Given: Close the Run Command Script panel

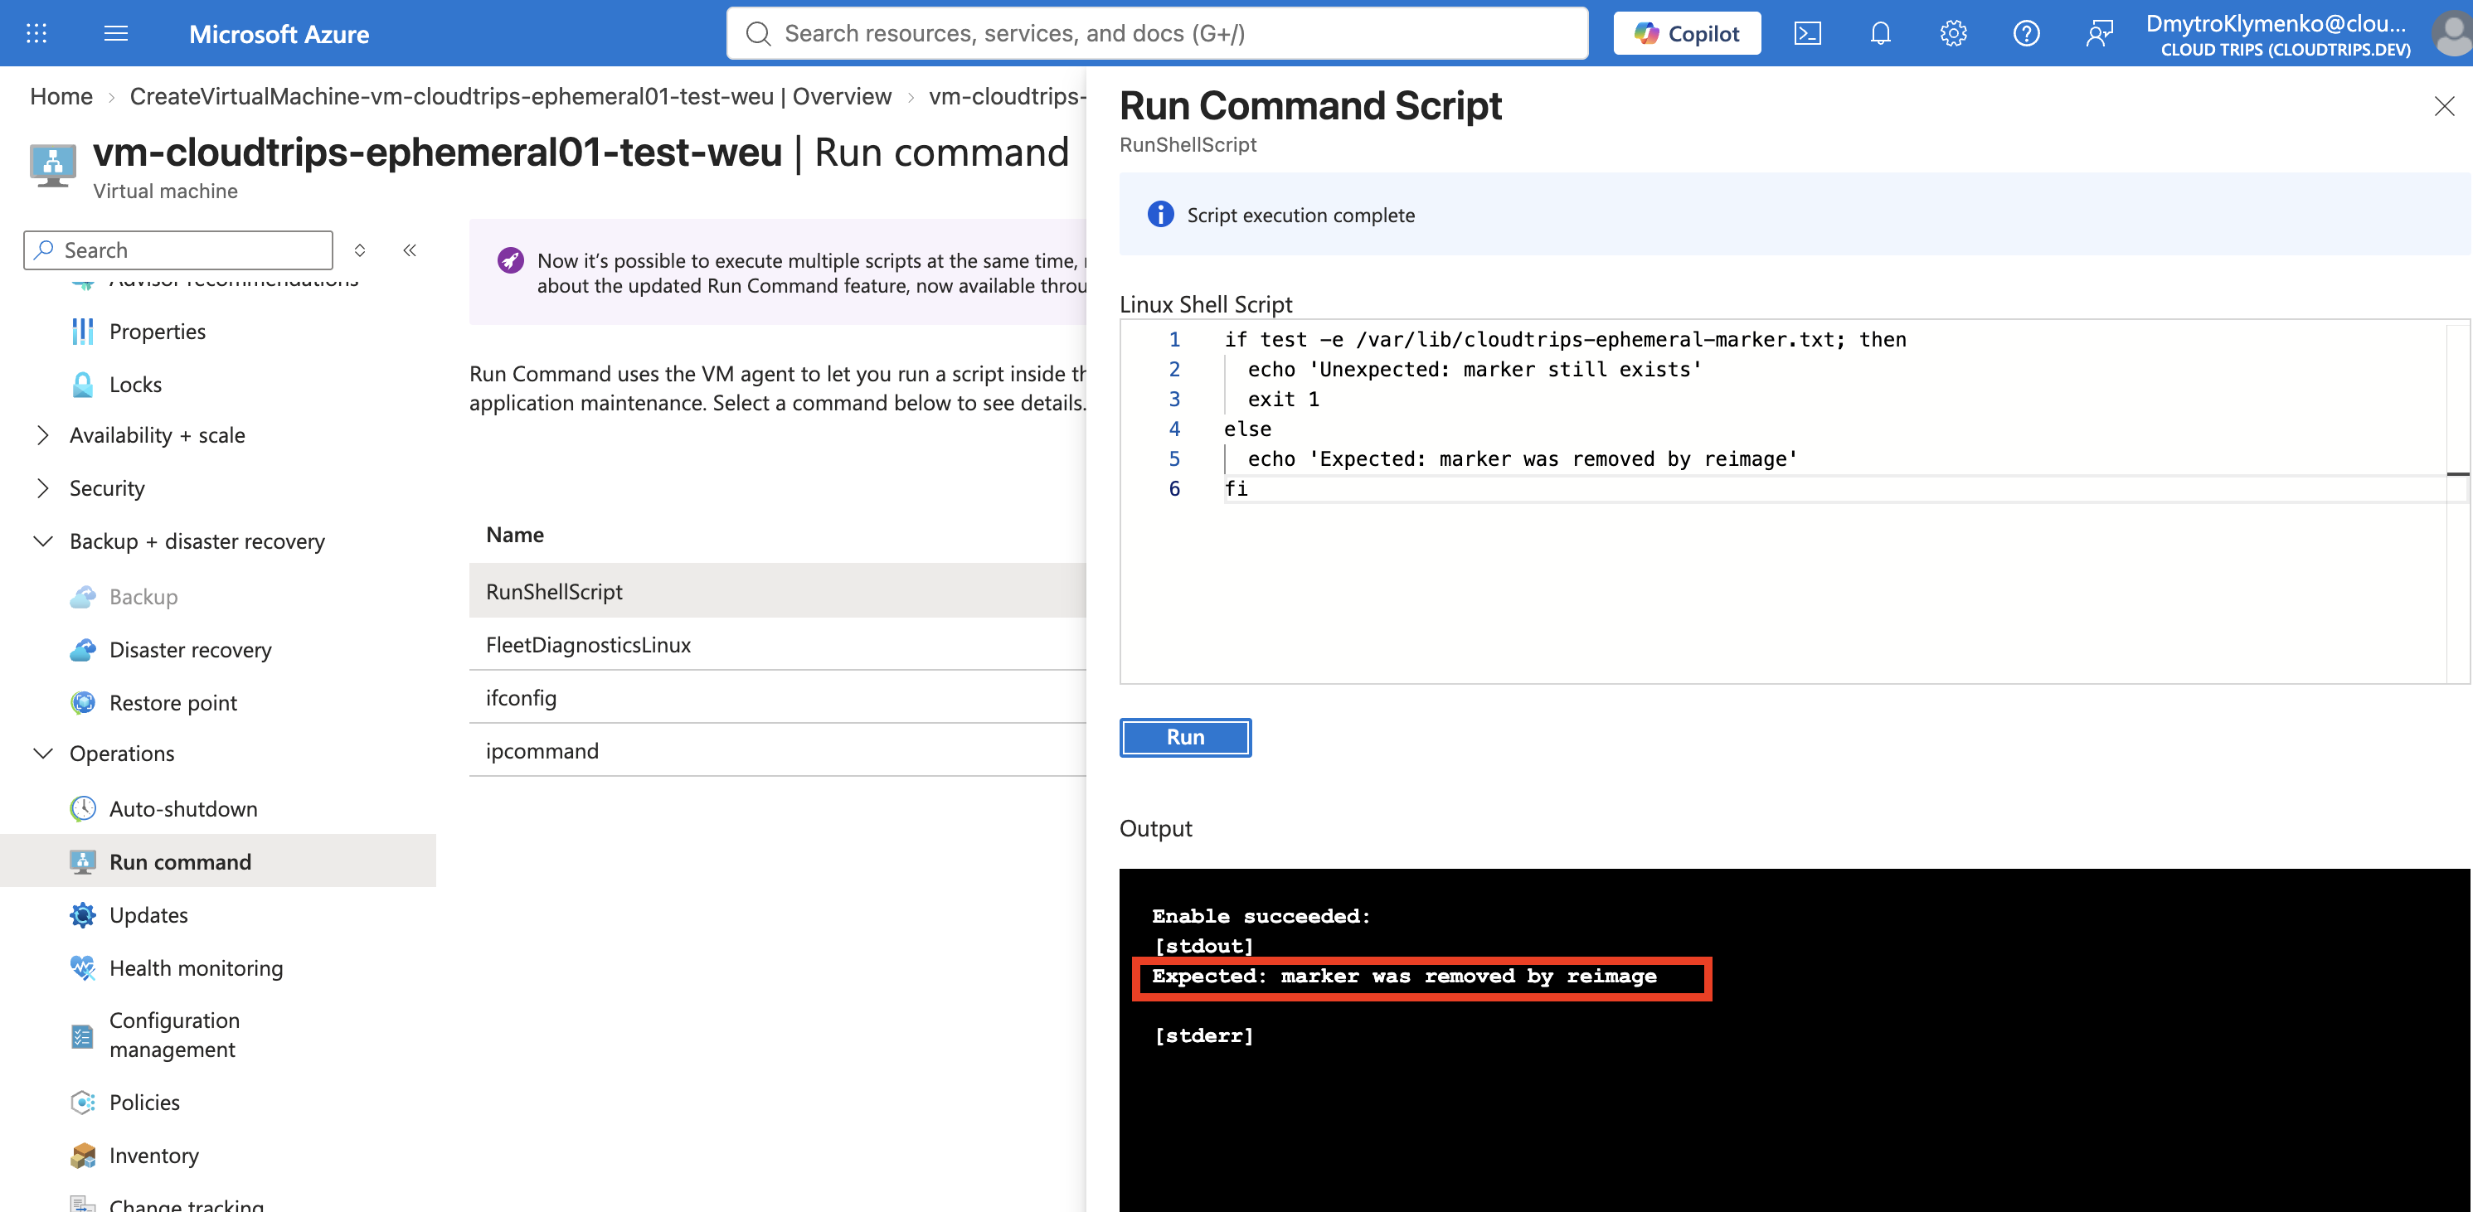Looking at the screenshot, I should (x=2444, y=106).
